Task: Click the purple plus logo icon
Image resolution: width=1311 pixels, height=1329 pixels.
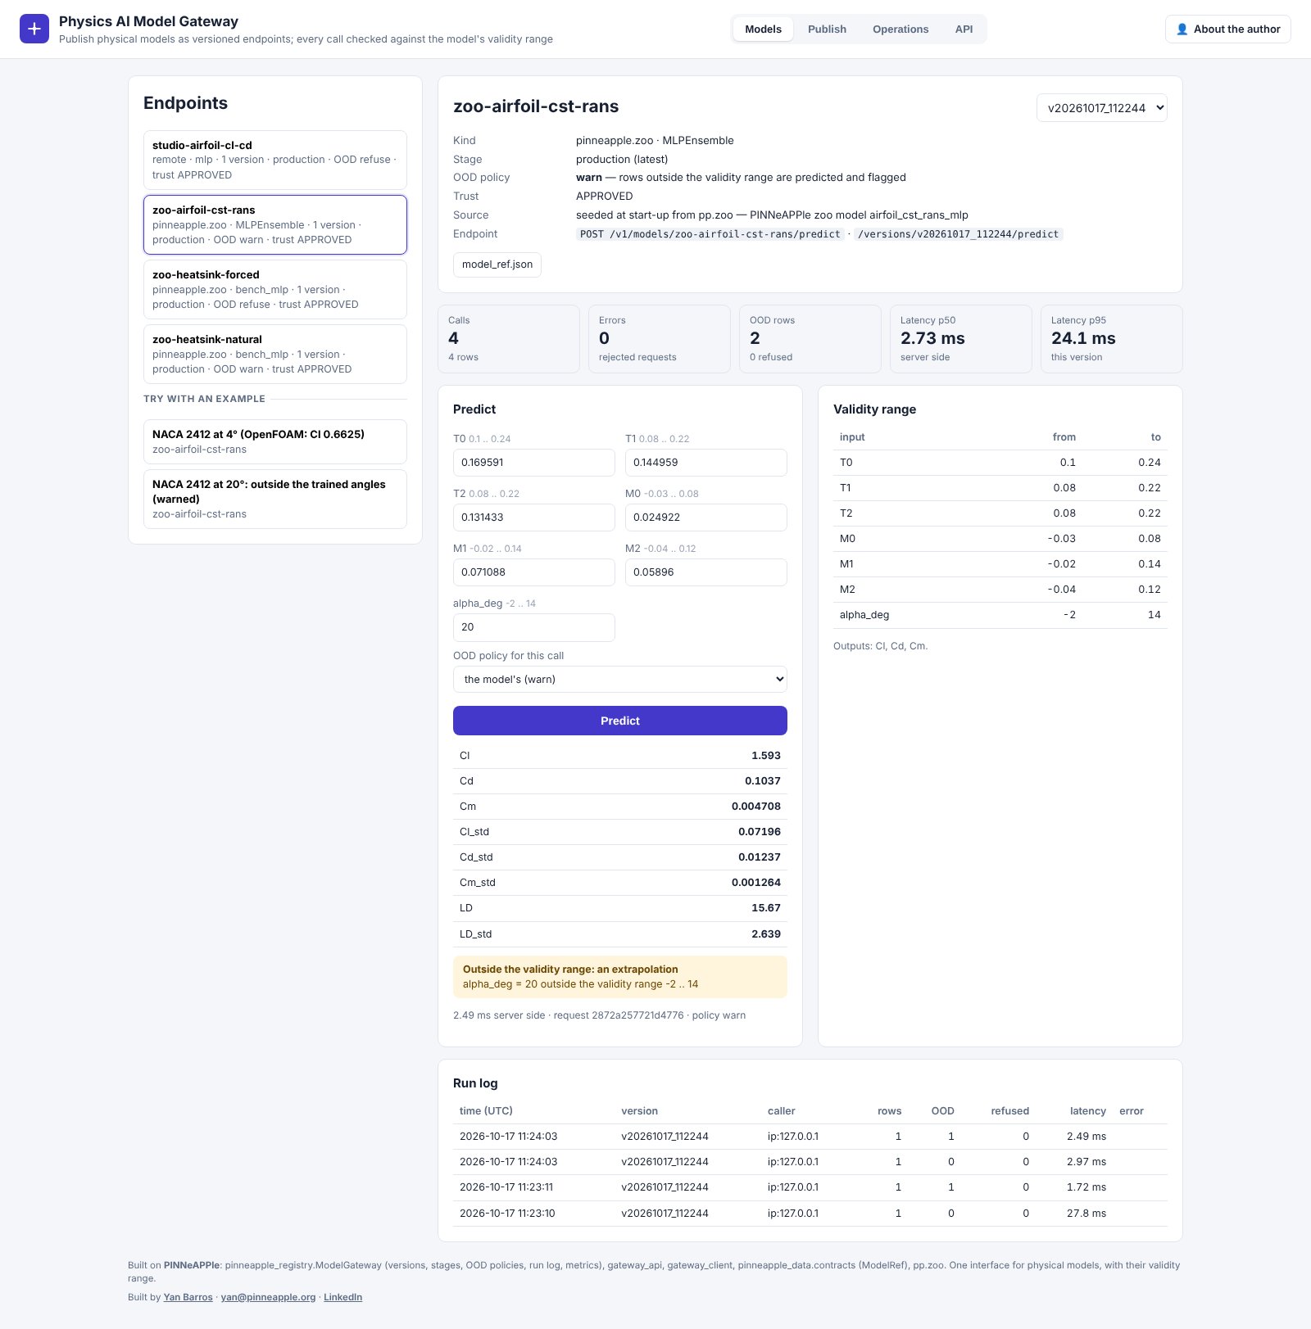Action: click(x=34, y=29)
